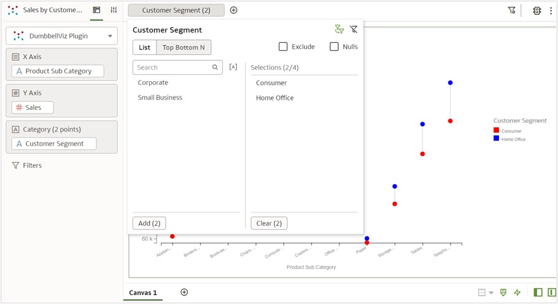Switch to the Top Bottom N tab

pyautogui.click(x=184, y=47)
